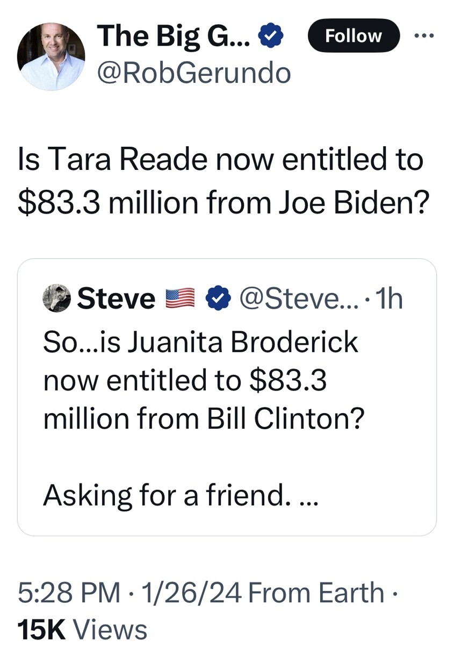The width and height of the screenshot is (454, 654).
Task: Click the 1h timestamp on quoted tweet
Action: [x=390, y=298]
